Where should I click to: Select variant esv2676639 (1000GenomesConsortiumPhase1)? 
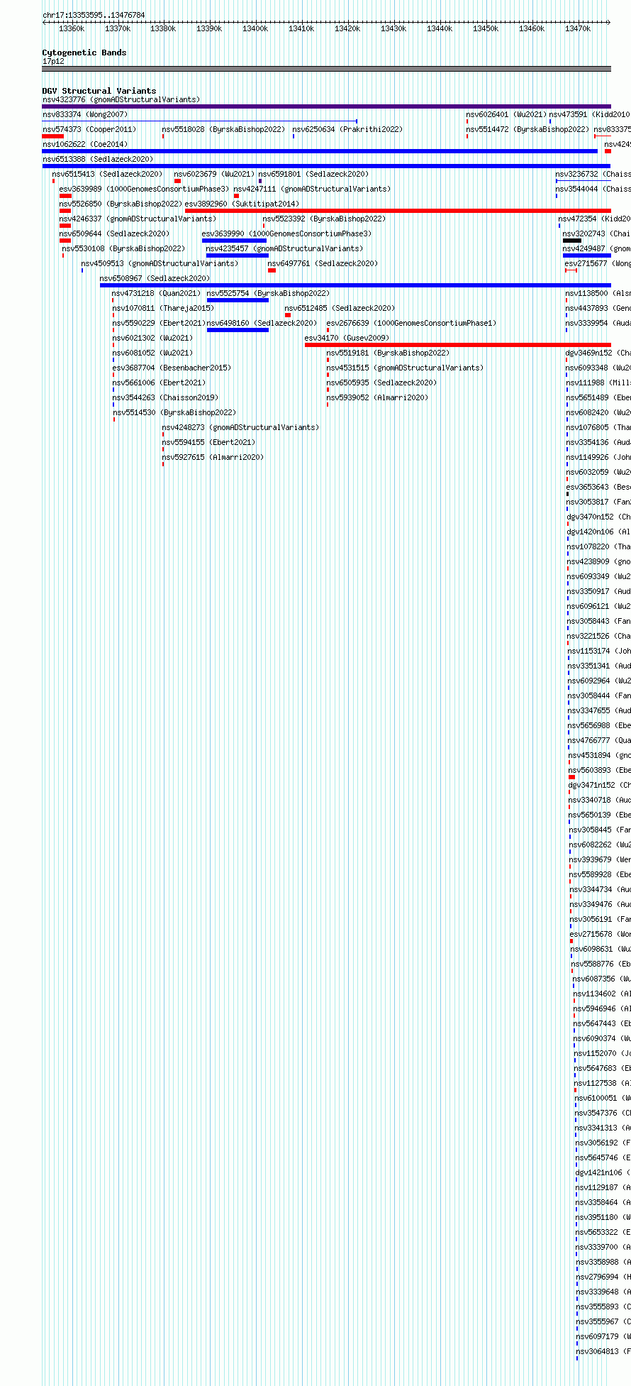(412, 323)
